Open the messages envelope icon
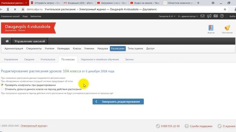This screenshot has width=236, height=132. point(202,16)
